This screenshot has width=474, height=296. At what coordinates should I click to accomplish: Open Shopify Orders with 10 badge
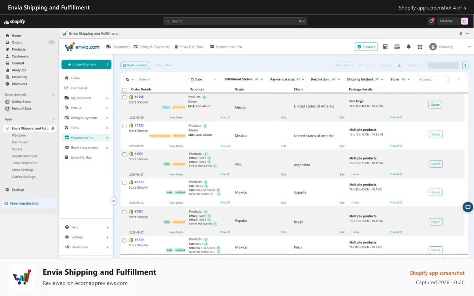point(30,43)
